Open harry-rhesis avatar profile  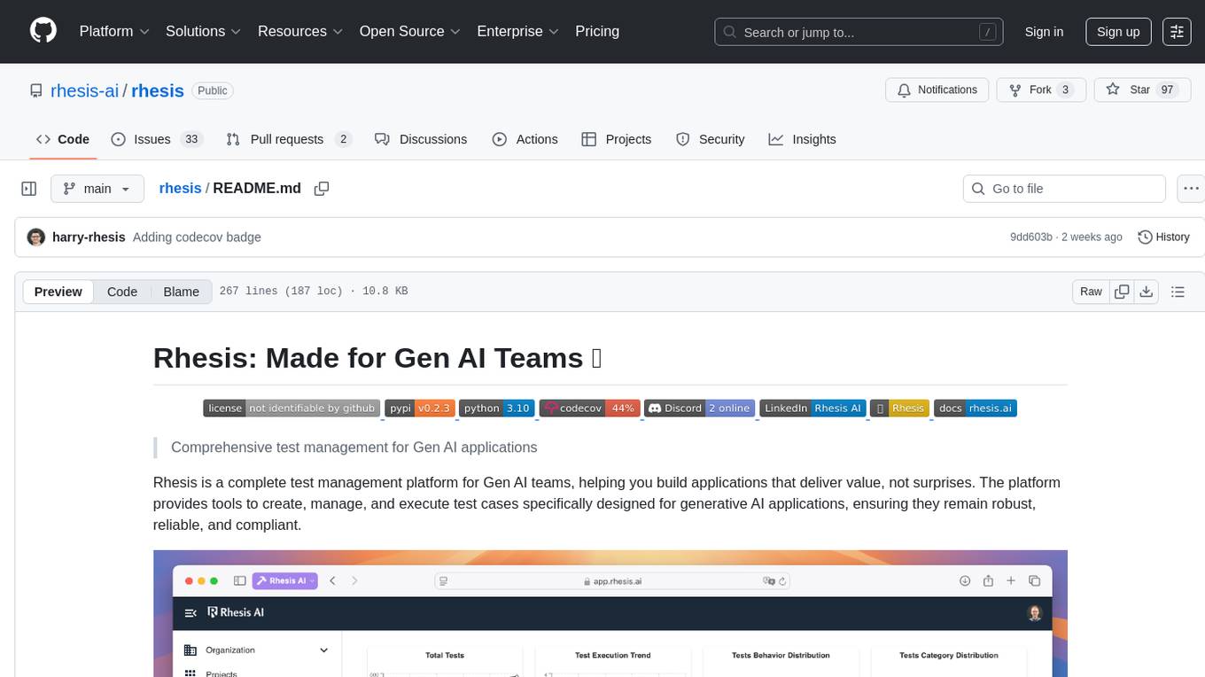click(x=36, y=237)
